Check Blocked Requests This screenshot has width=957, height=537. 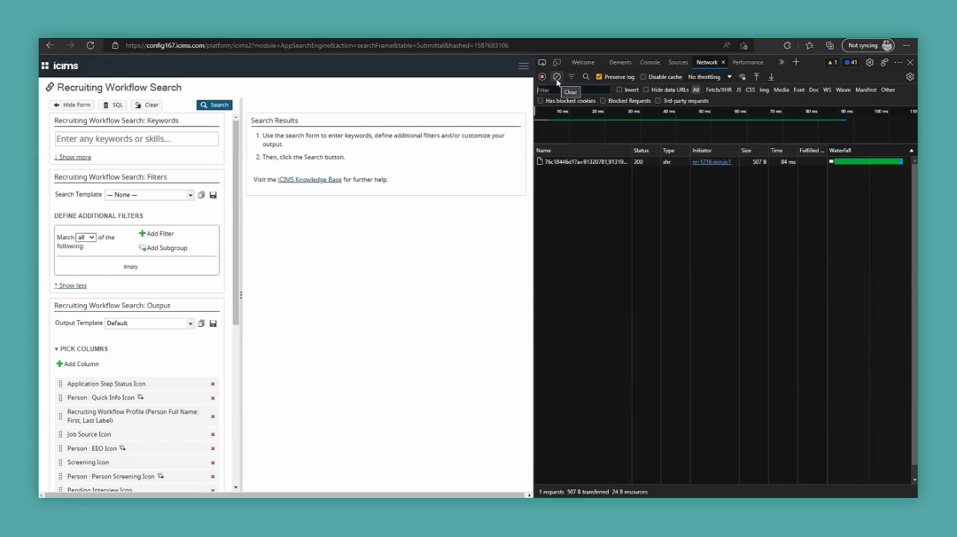[603, 101]
